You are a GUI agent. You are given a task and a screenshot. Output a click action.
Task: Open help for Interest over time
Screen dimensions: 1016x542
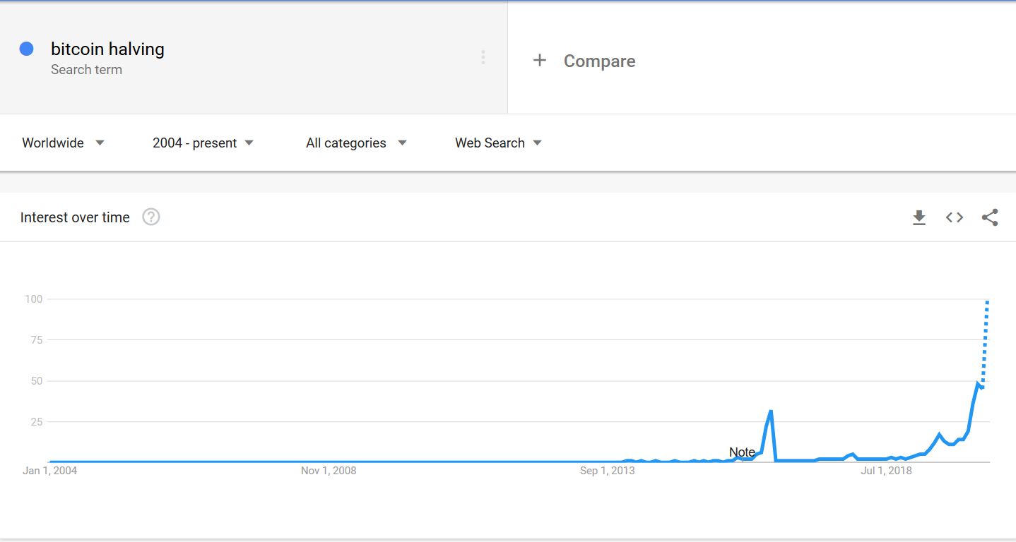[151, 217]
